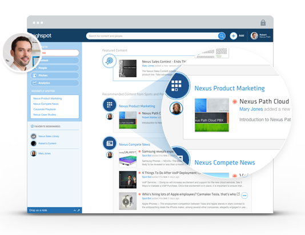The height and width of the screenshot is (235, 305).
Task: Click Drop us a note text
Action: (38, 210)
